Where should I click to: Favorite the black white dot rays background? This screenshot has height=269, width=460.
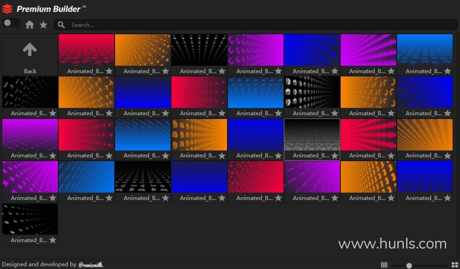click(222, 71)
